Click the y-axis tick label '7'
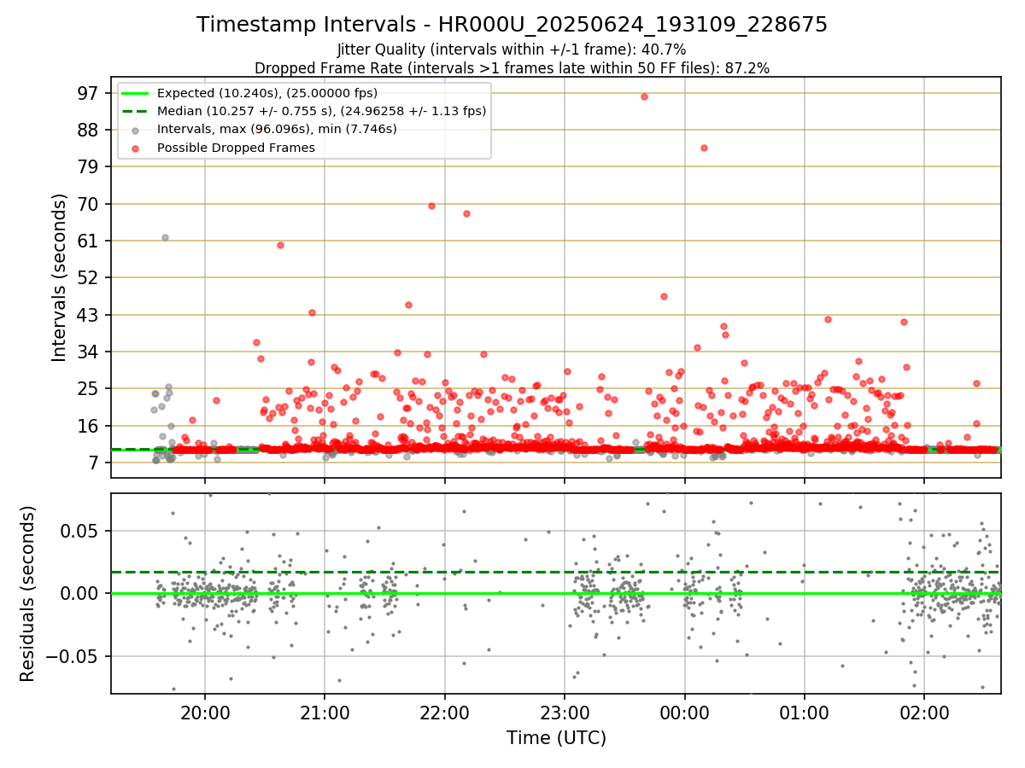Image resolution: width=1025 pixels, height=768 pixels. 94,463
